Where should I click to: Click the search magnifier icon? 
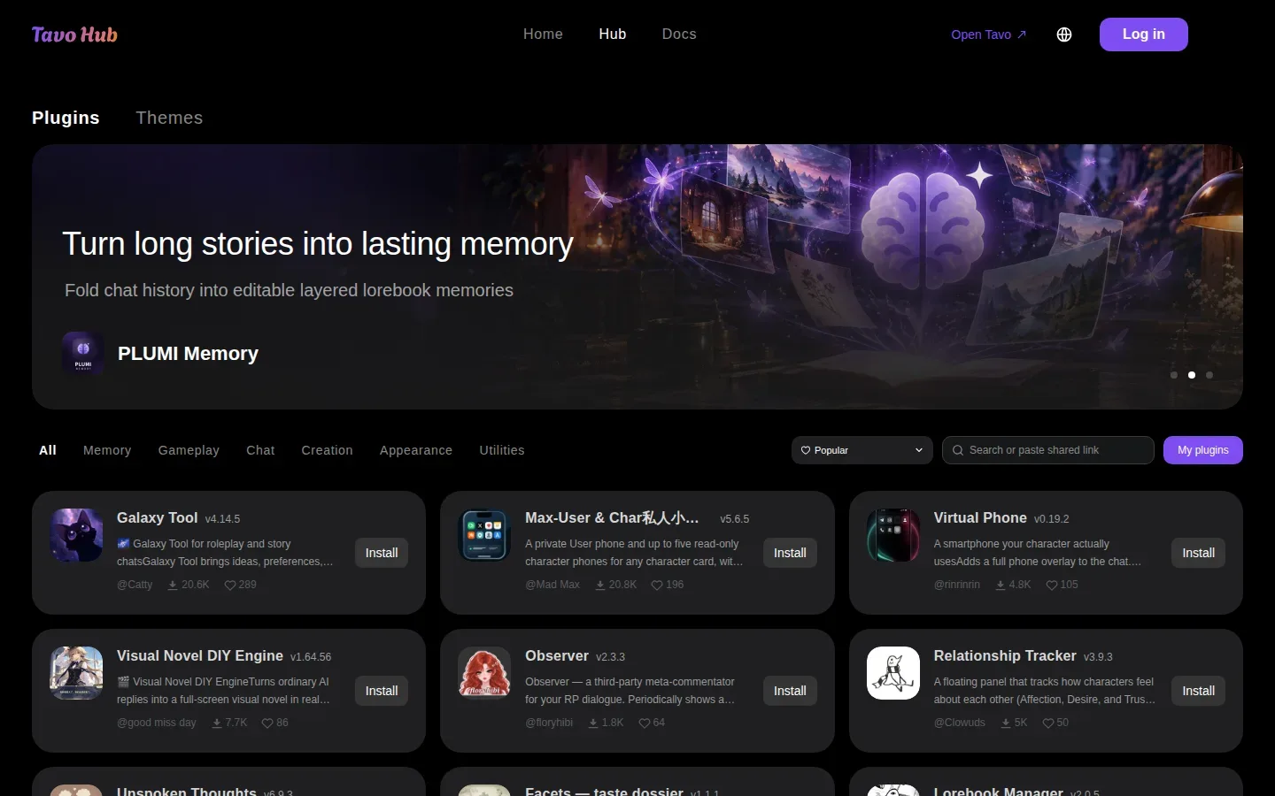point(958,450)
